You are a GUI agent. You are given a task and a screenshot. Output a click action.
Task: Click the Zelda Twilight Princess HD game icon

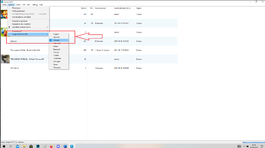pyautogui.click(x=5, y=59)
